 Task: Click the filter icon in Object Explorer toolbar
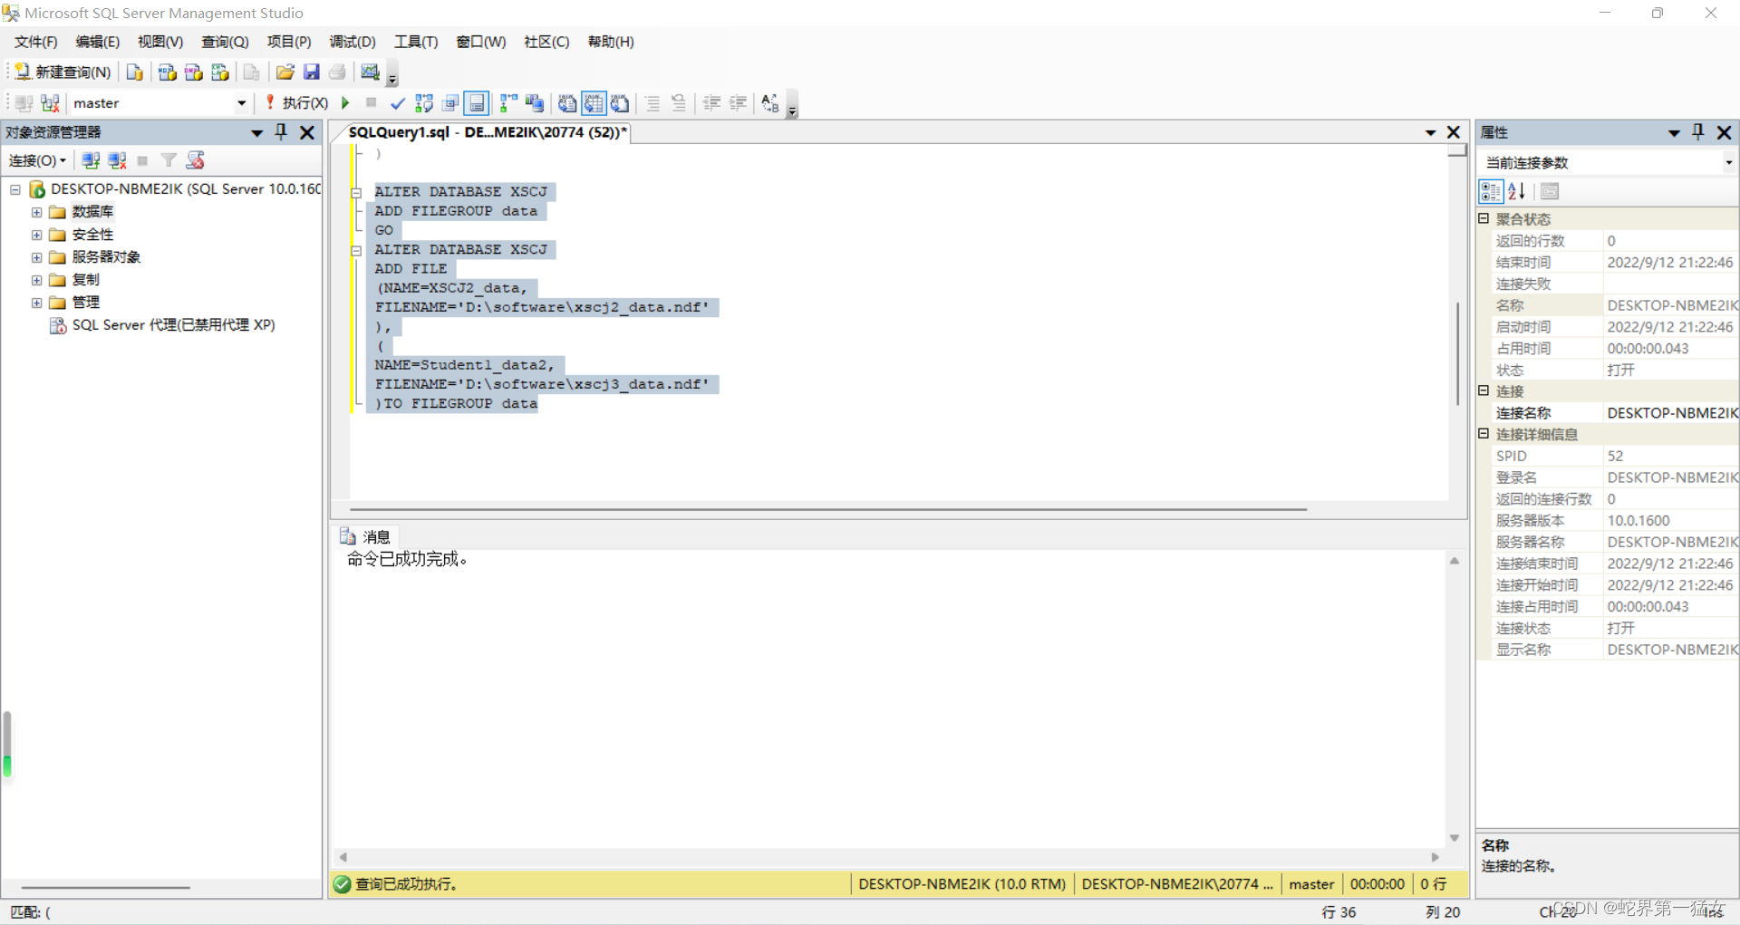coord(169,160)
